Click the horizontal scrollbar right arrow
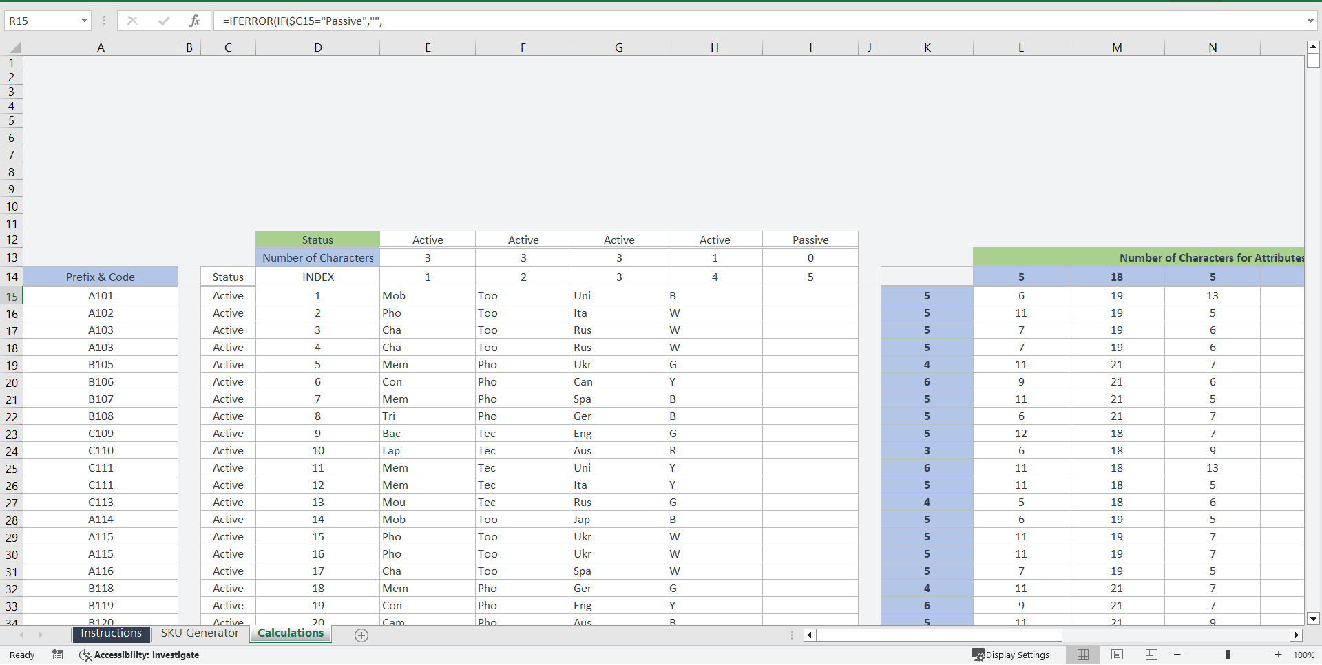The height and width of the screenshot is (665, 1322). pos(1297,635)
